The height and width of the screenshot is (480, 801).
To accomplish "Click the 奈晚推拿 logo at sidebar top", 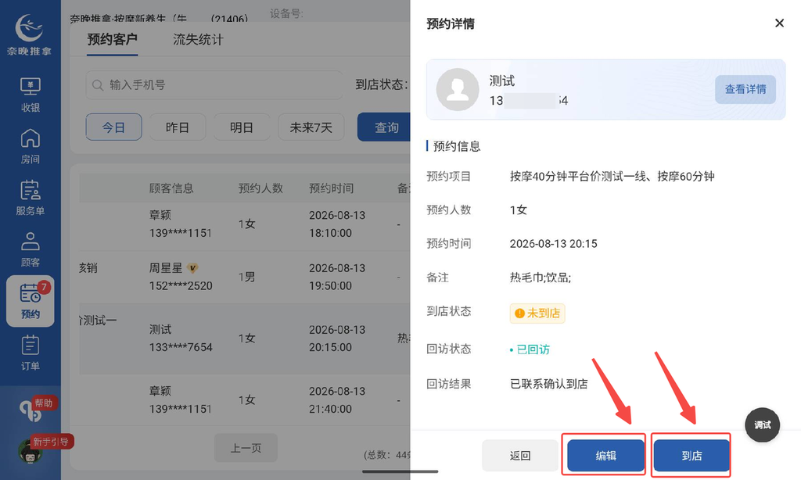I will pos(29,34).
